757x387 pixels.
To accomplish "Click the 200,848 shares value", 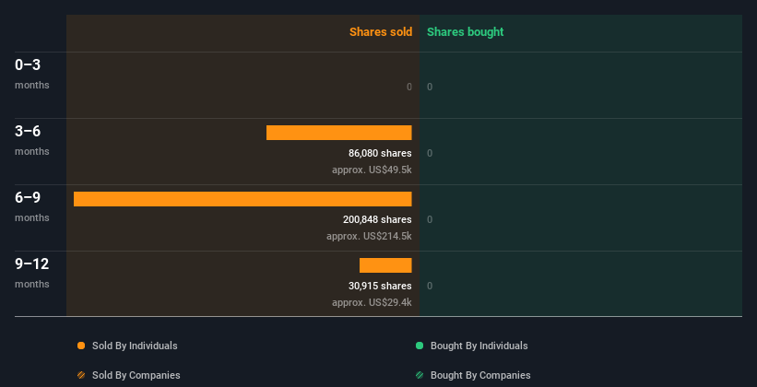I will pos(377,219).
